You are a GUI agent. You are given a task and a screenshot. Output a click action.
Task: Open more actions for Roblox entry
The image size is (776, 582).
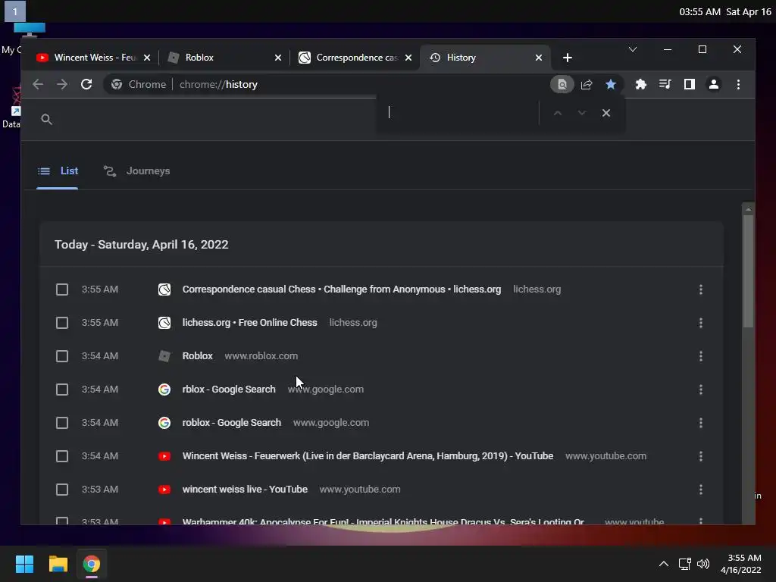pos(701,356)
